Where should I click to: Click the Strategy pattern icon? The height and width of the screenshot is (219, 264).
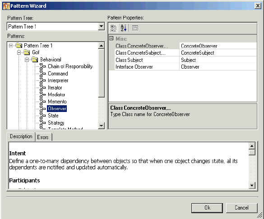43,123
